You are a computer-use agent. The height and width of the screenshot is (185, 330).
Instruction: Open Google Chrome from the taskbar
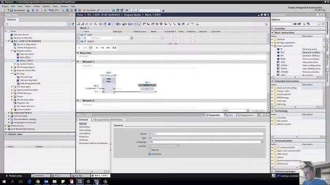[x=38, y=181]
